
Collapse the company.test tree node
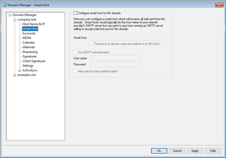click(15, 20)
